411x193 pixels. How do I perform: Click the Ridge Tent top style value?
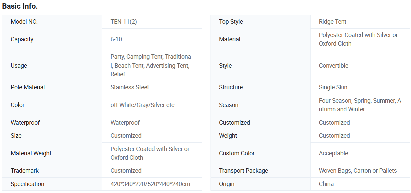coord(332,22)
